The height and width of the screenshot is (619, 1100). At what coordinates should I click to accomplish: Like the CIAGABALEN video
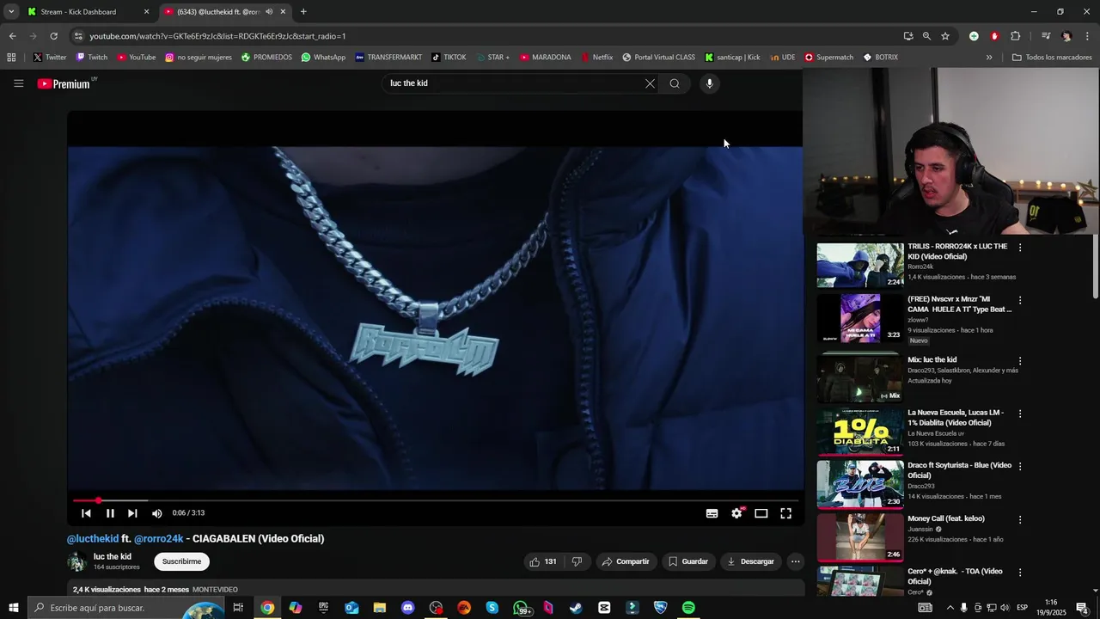(542, 561)
